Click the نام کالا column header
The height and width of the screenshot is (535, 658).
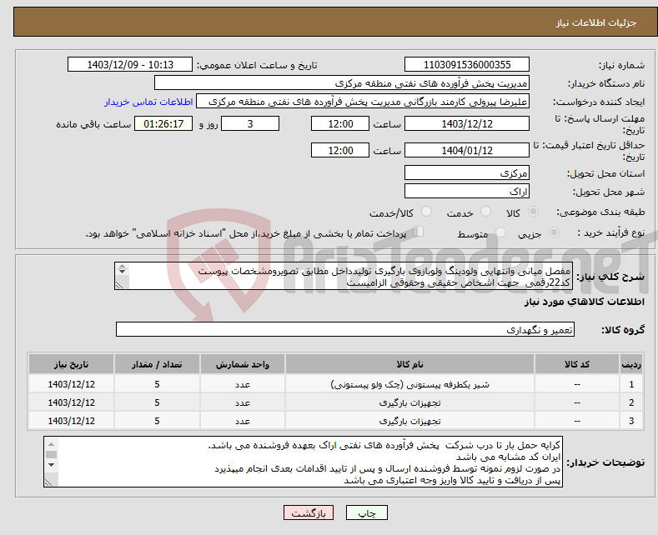[409, 364]
